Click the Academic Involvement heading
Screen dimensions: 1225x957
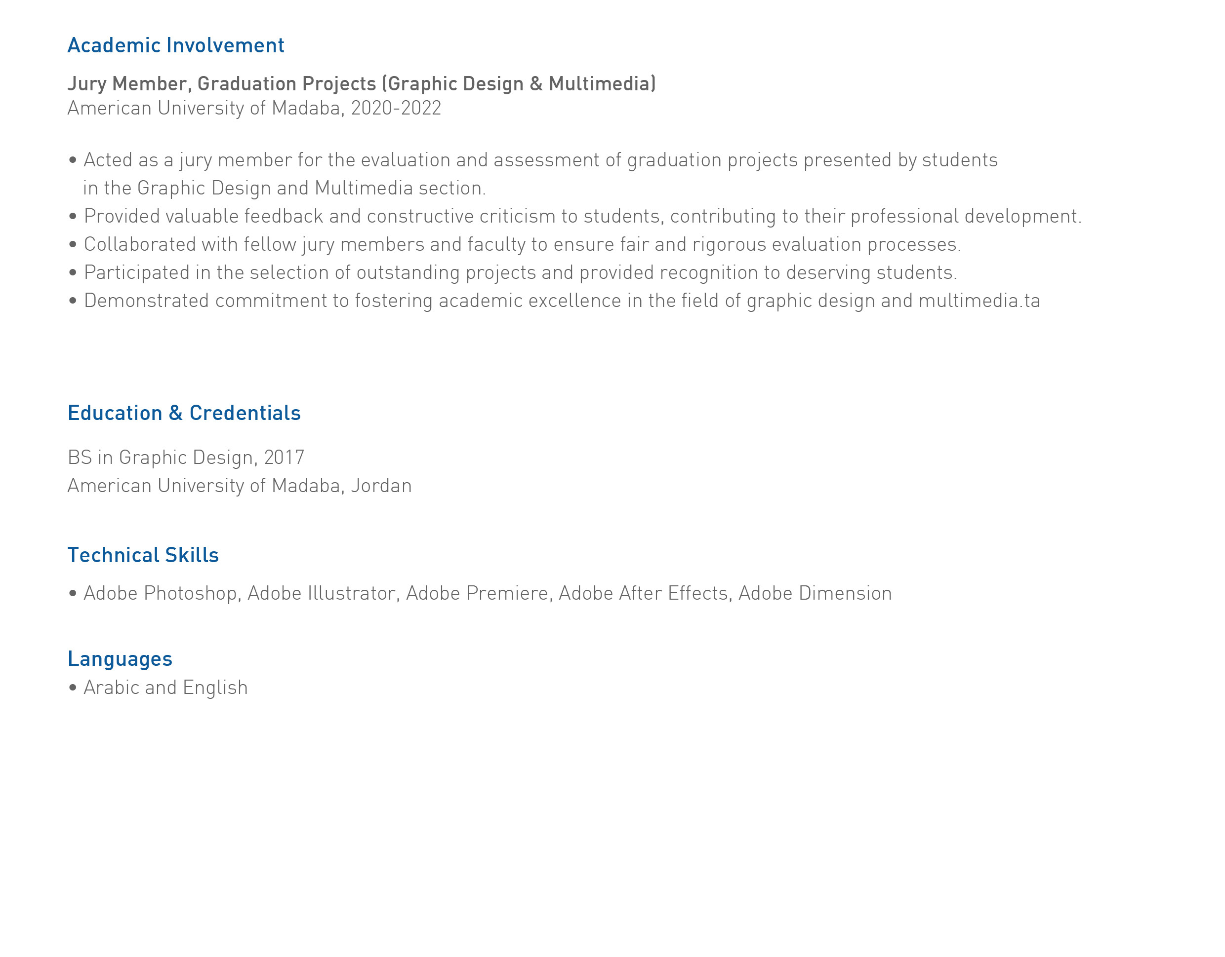click(x=175, y=45)
